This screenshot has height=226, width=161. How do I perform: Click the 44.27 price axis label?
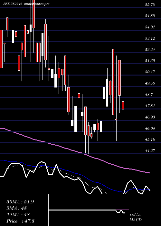tap(150, 151)
